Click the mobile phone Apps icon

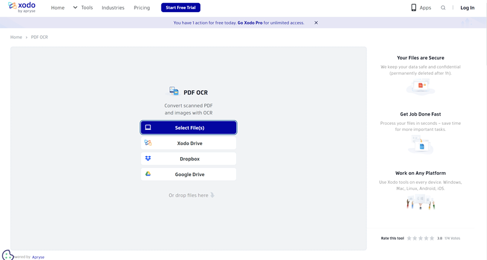click(413, 7)
